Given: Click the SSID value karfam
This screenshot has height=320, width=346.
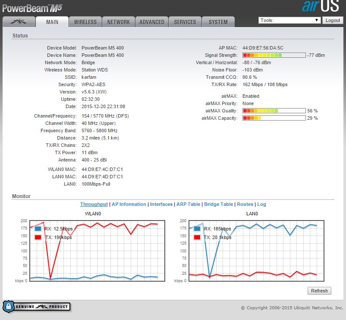Looking at the screenshot, I should pos(89,77).
